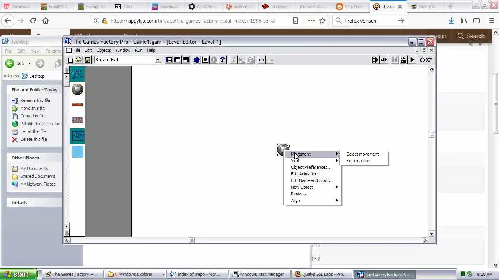Click the Save floppy disk icon
This screenshot has height=280, width=499.
[87, 60]
